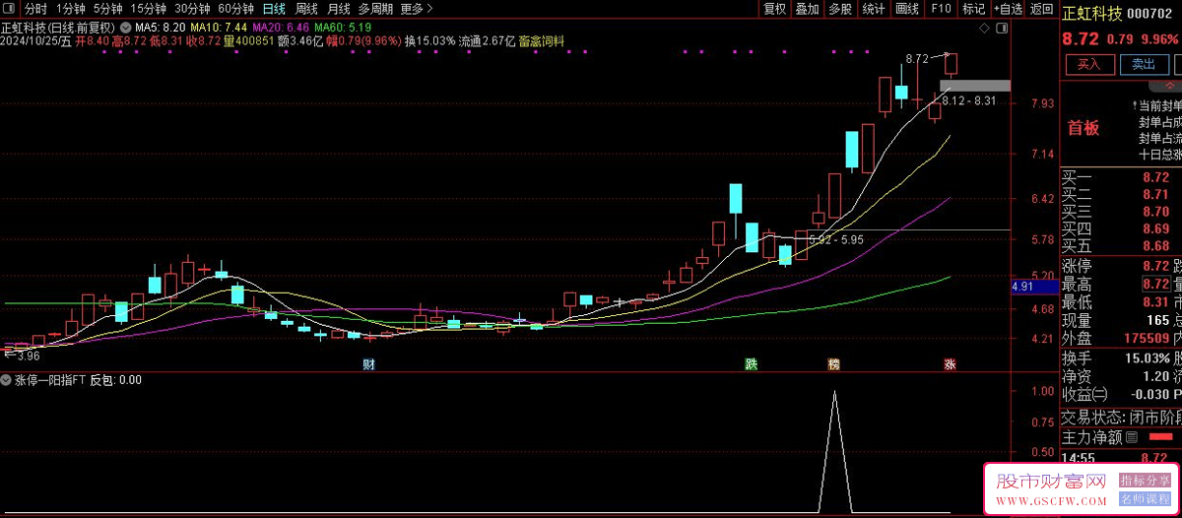Activate the 画线 drawing tool

(x=906, y=9)
